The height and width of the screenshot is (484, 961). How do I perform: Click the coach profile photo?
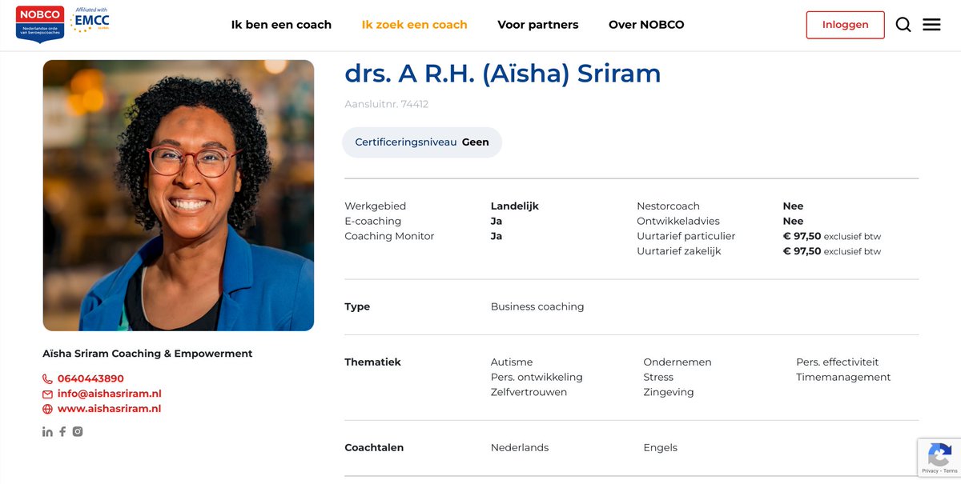click(179, 195)
